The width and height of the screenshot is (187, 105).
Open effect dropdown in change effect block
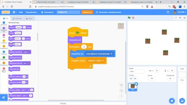pos(24,90)
